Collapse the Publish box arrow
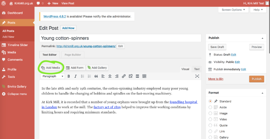Viewport: 270px width, 139px height. point(262,38)
